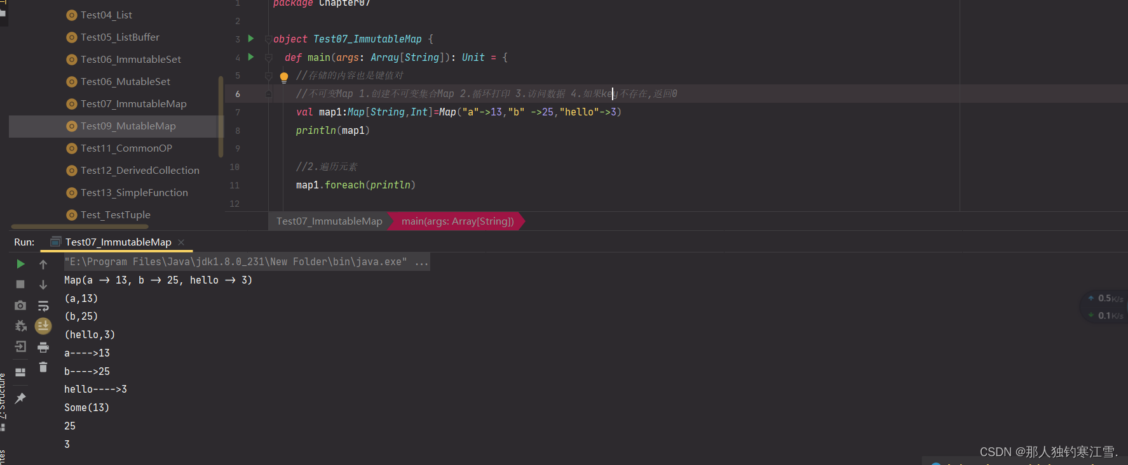The height and width of the screenshot is (465, 1128).
Task: Rerun Test07_ImmutableMap with green play icon
Action: pyautogui.click(x=20, y=264)
